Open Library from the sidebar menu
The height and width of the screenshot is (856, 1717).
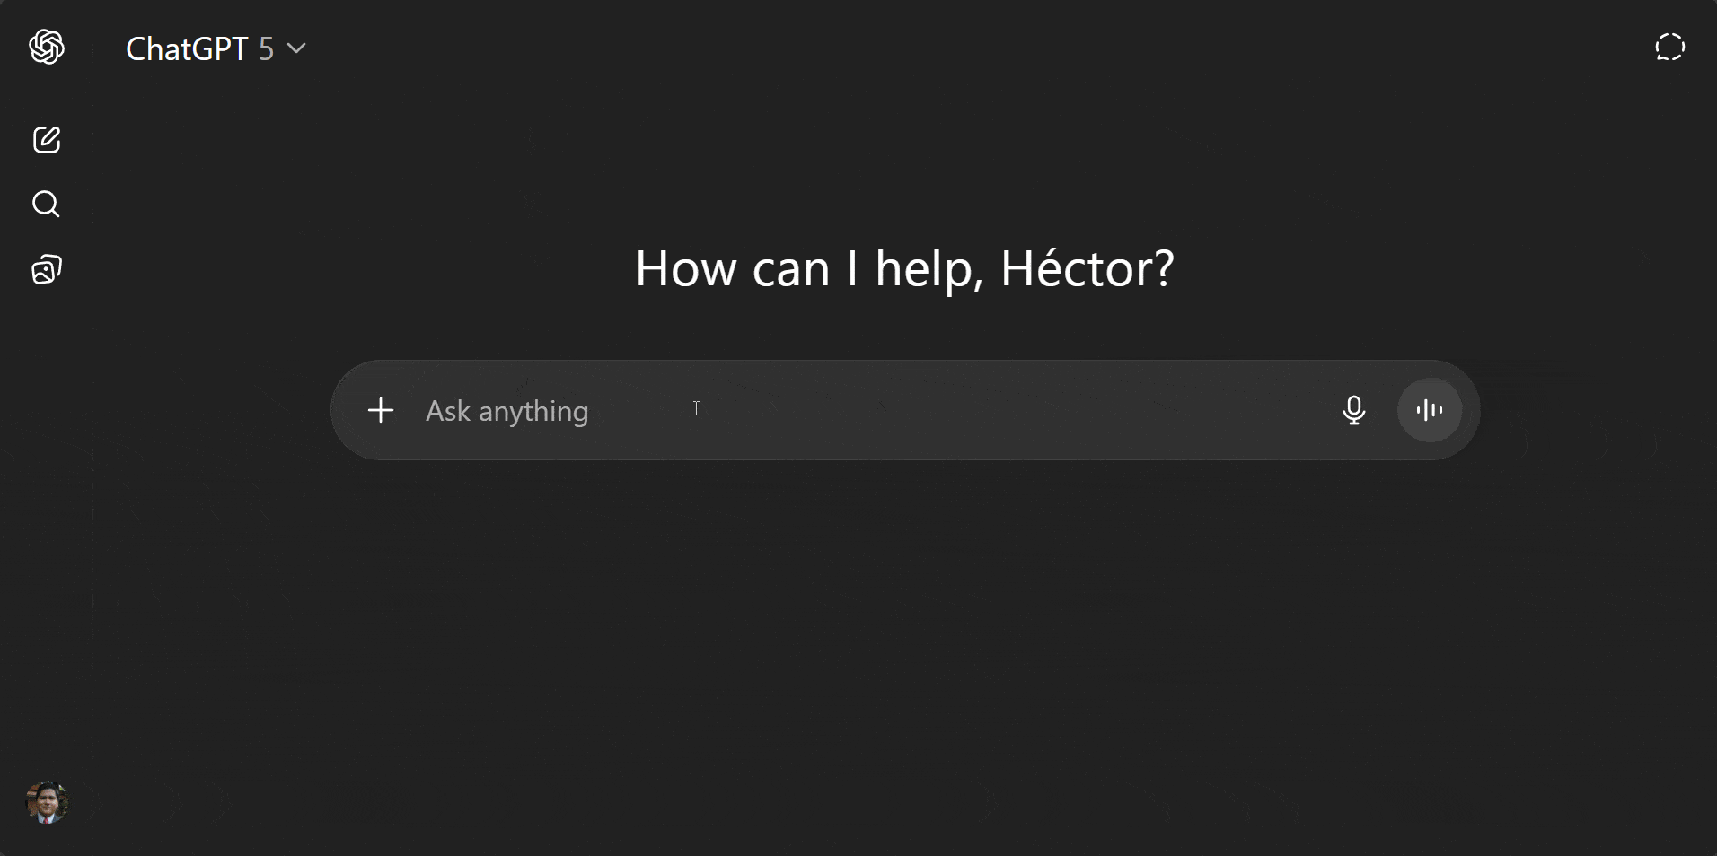click(46, 268)
